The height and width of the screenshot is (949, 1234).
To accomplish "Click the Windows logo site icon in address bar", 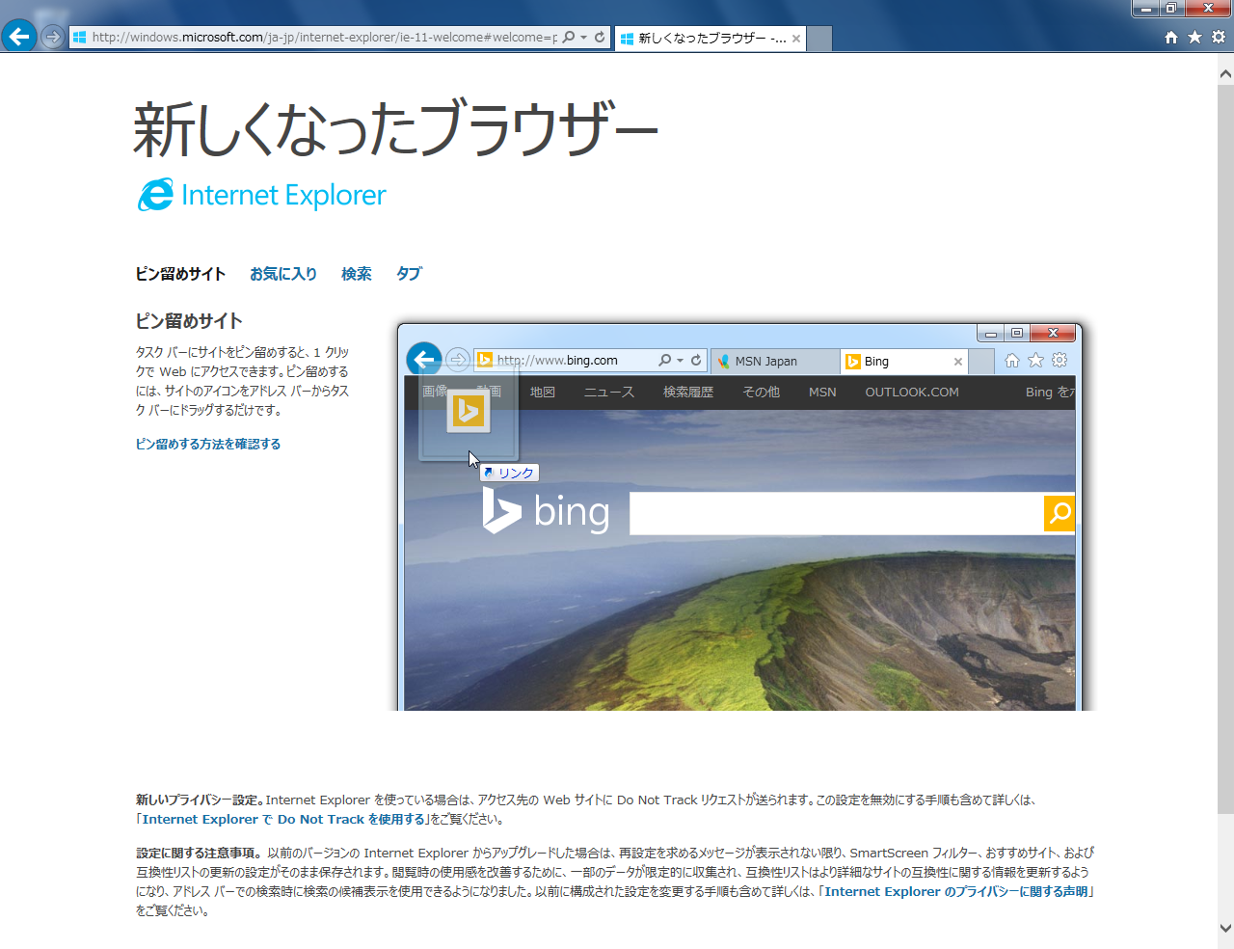I will [80, 38].
